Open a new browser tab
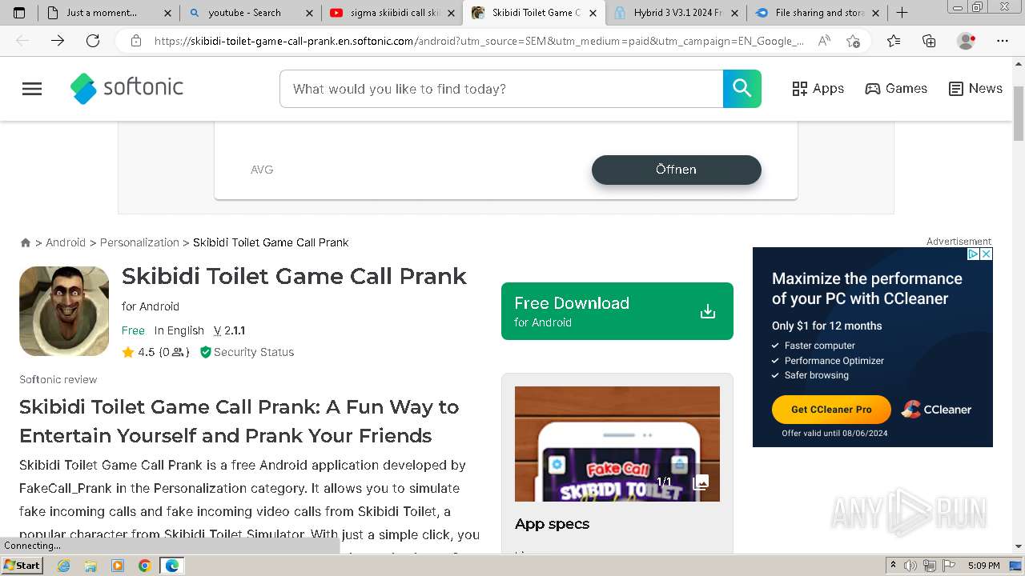Screen dimensions: 1025x576 (902, 13)
